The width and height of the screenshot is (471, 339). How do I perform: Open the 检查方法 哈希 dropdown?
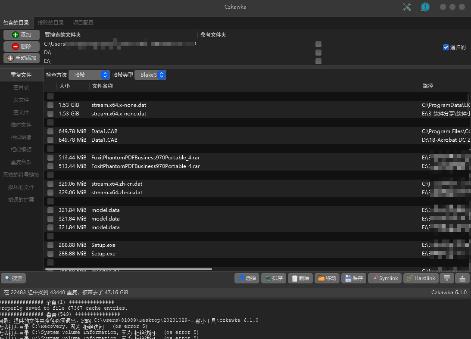[89, 75]
